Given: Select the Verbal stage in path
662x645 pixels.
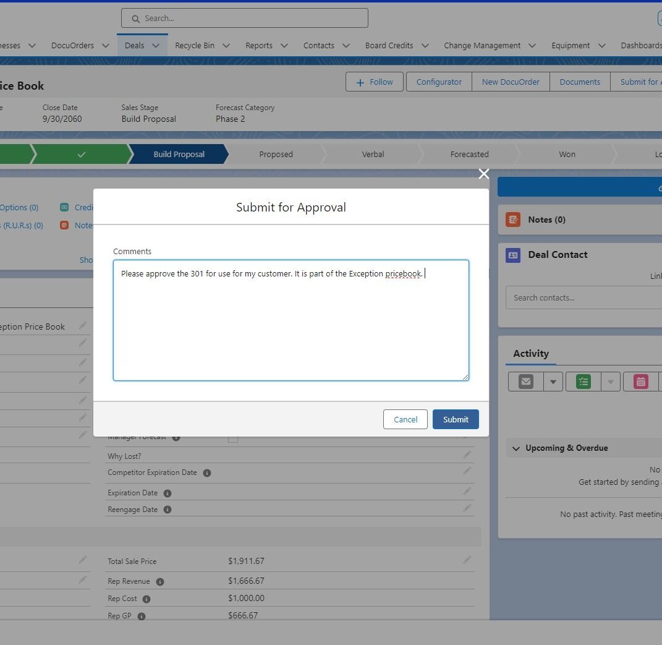Looking at the screenshot, I should [x=373, y=154].
